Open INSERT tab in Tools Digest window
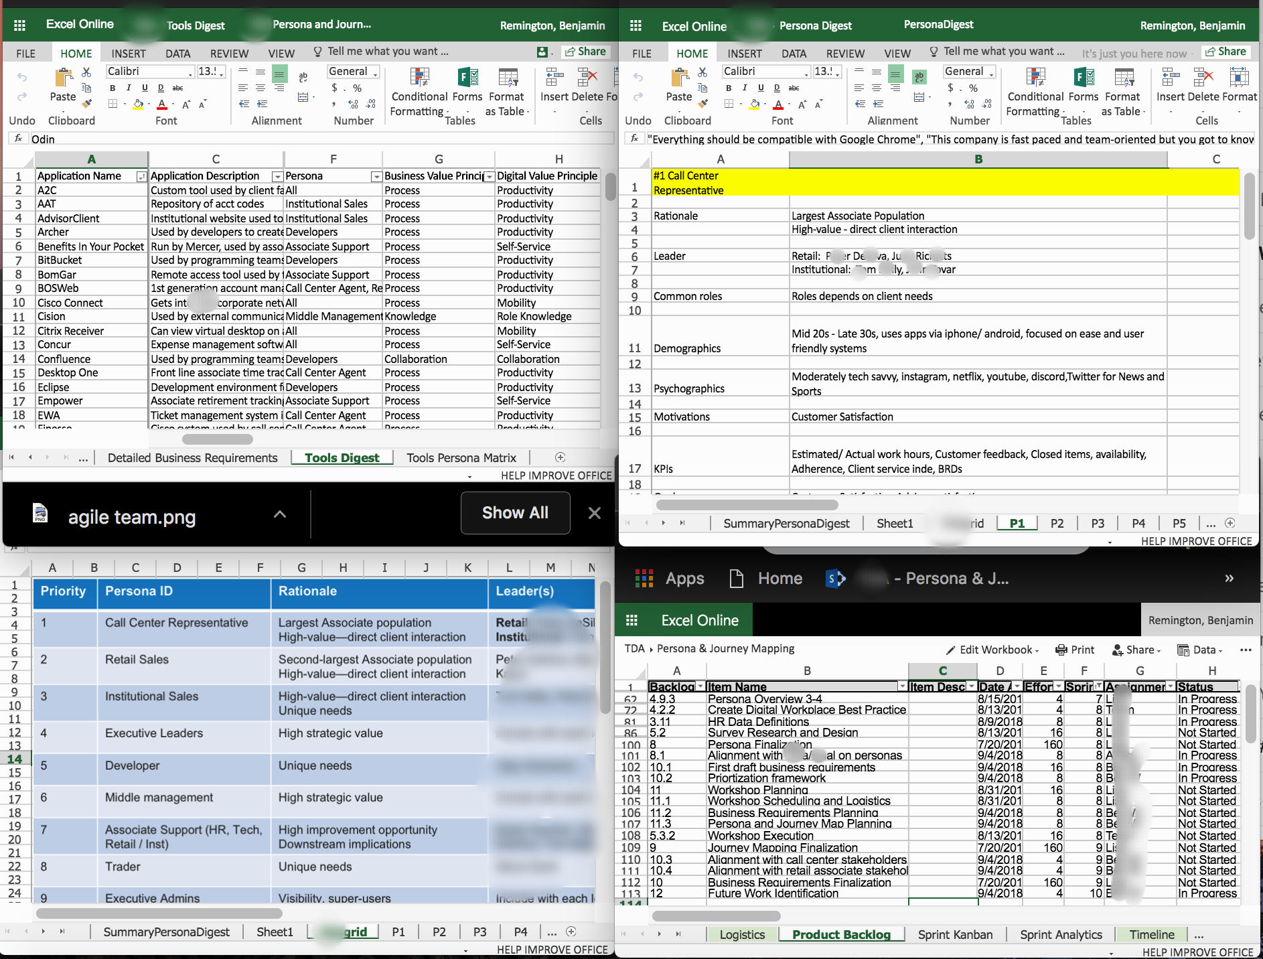Viewport: 1263px width, 959px height. [x=129, y=54]
